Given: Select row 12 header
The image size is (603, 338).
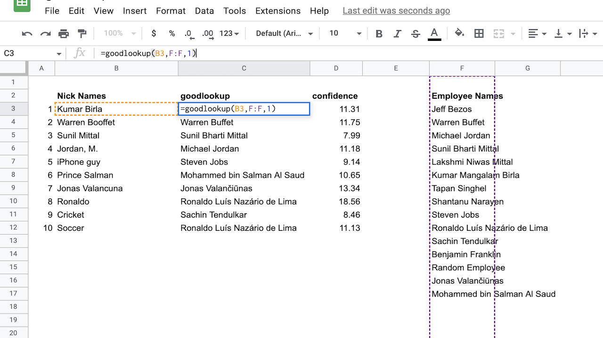Looking at the screenshot, I should tap(13, 228).
